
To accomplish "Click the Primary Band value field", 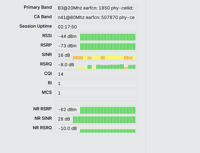I will pyautogui.click(x=96, y=8).
